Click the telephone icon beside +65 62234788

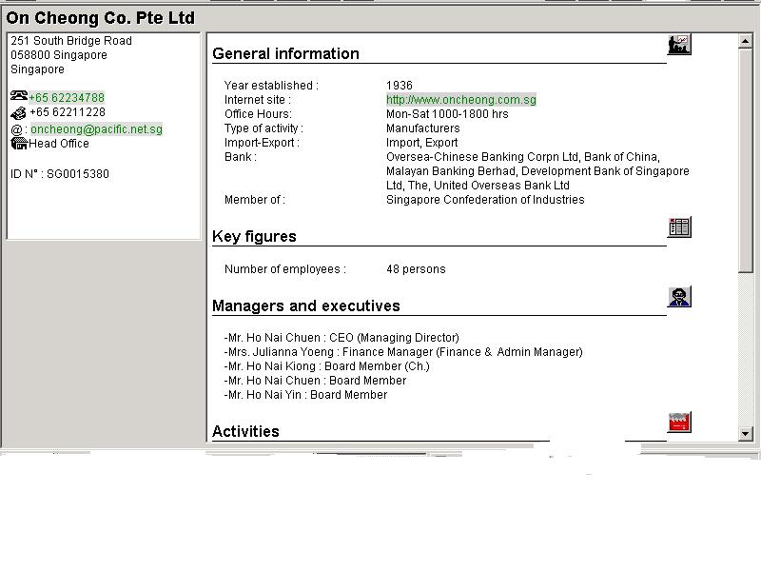19,97
